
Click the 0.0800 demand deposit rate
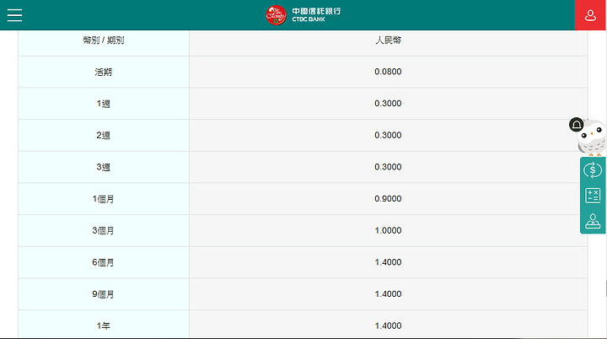388,72
